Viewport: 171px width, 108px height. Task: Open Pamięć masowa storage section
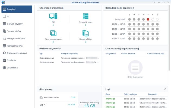click(17, 46)
